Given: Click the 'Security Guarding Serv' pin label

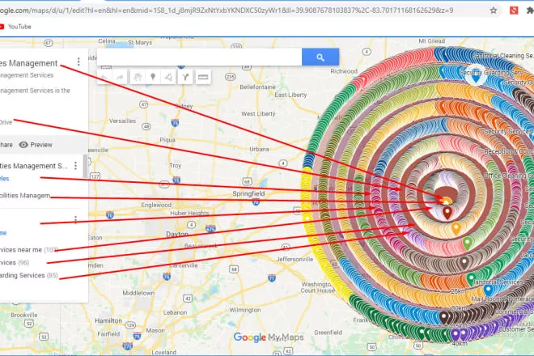Looking at the screenshot, I should point(491,73).
